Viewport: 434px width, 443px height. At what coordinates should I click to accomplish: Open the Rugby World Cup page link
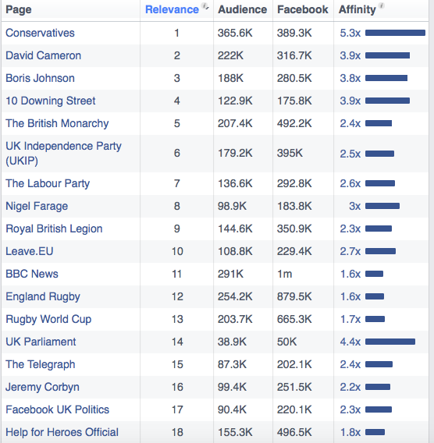click(48, 319)
